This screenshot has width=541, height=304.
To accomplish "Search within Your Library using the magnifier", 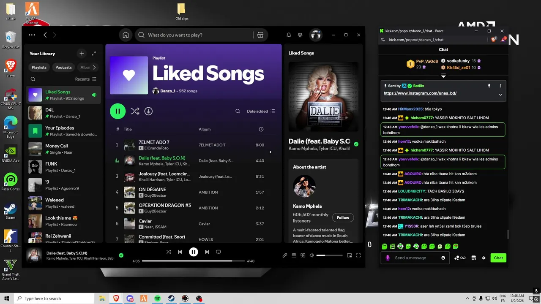I will click(x=33, y=79).
